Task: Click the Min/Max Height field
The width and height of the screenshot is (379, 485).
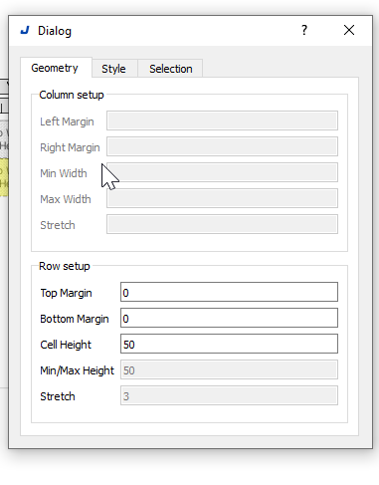Action: click(229, 369)
